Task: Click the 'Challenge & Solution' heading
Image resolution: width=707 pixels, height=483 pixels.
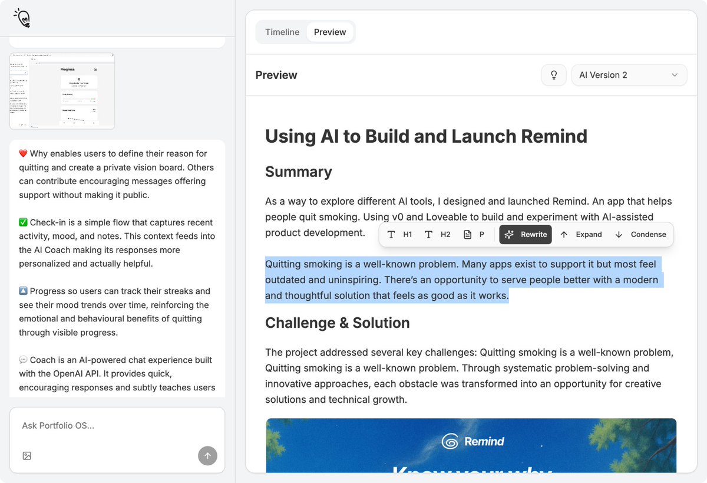Action: coord(338,323)
